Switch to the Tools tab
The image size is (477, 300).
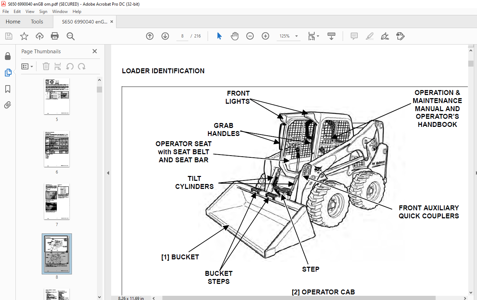[37, 22]
